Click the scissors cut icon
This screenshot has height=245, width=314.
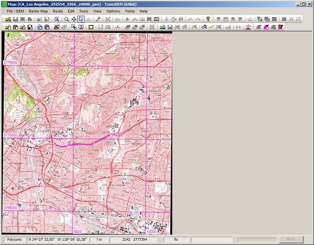point(166,19)
